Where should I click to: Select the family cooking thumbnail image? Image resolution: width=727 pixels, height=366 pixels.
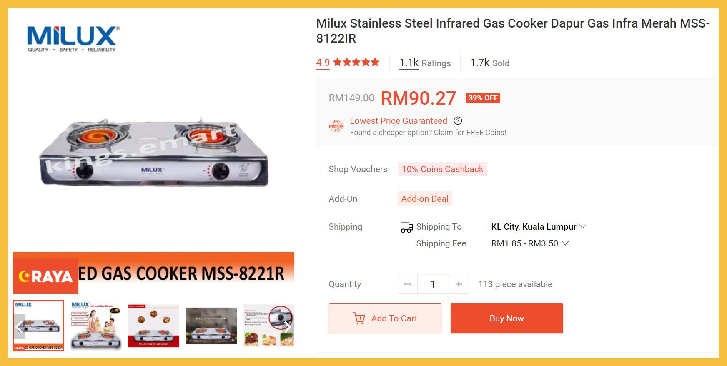96,326
